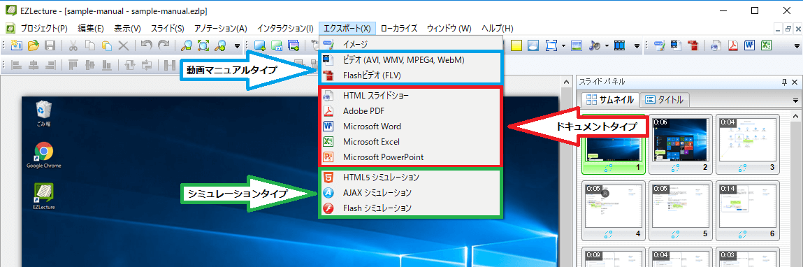Open 表示(V) menu

pyautogui.click(x=127, y=28)
